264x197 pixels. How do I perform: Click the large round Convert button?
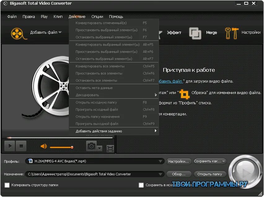pyautogui.click(x=244, y=172)
